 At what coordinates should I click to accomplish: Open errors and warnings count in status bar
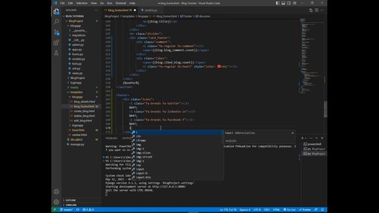(x=88, y=209)
